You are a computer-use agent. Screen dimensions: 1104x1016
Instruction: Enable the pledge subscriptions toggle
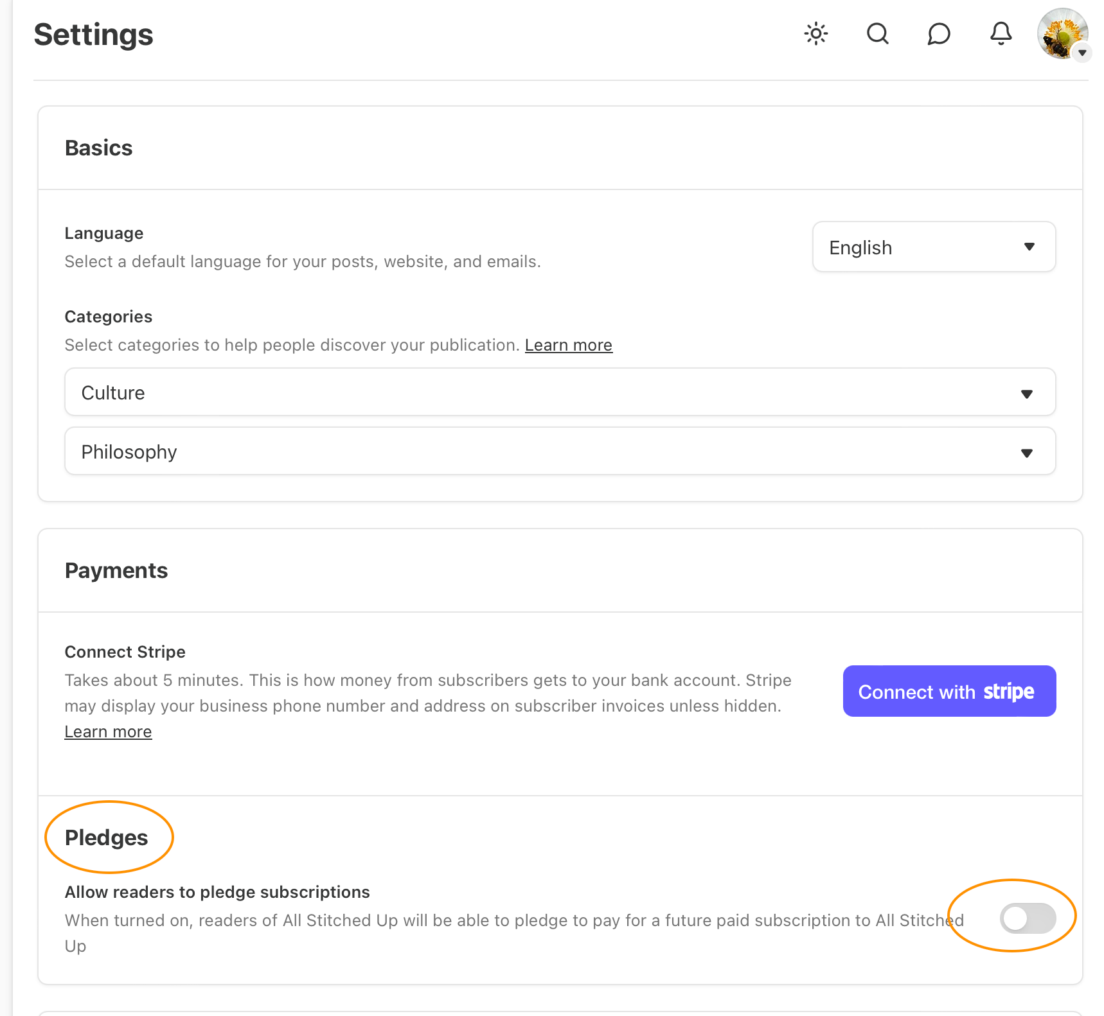(1028, 918)
